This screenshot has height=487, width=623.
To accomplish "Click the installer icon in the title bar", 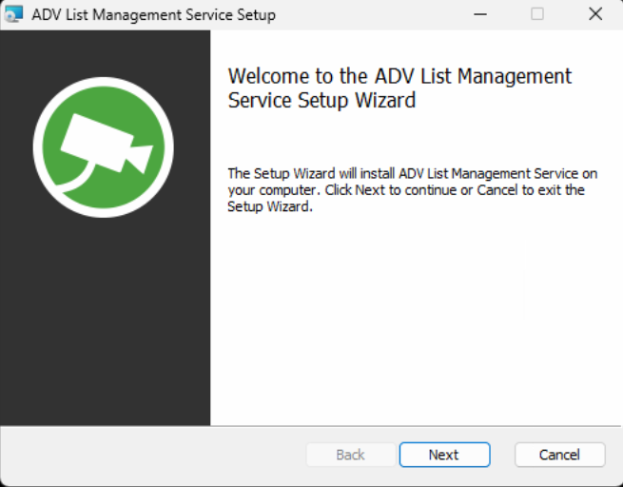I will (x=13, y=14).
